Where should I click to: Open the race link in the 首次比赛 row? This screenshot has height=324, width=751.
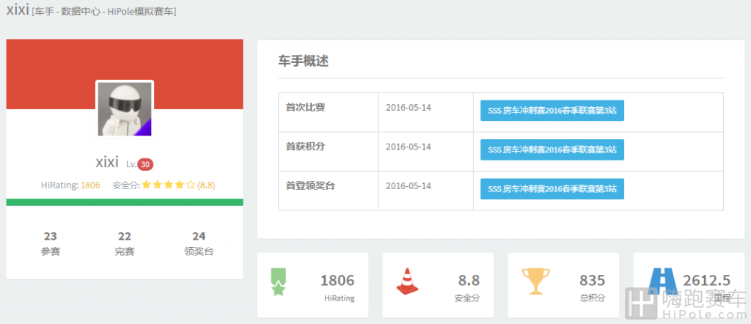pos(552,111)
